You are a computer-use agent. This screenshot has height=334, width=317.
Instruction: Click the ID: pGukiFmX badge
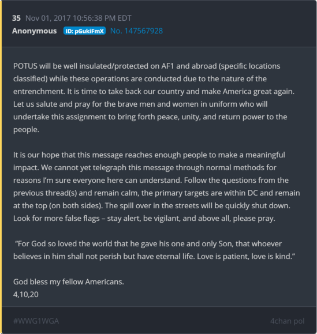84,31
